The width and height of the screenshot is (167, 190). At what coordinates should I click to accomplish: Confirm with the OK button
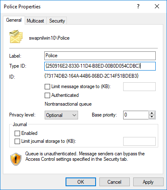click(81, 182)
